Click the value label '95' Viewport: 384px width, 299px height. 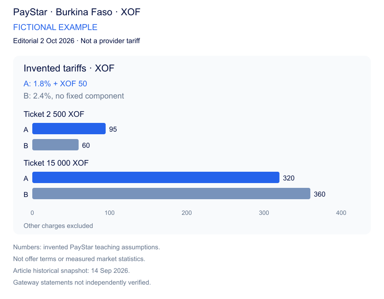[x=113, y=129]
